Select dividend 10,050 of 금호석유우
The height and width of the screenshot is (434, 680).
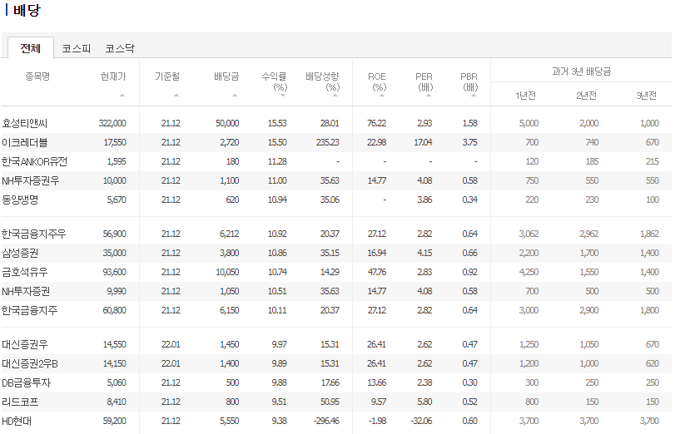(227, 272)
